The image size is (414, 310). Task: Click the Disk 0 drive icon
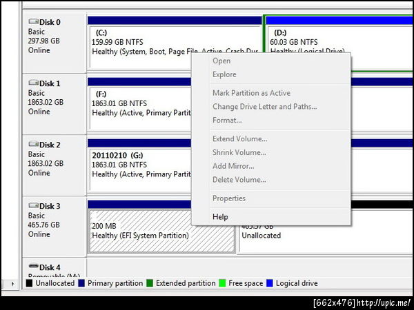point(33,21)
